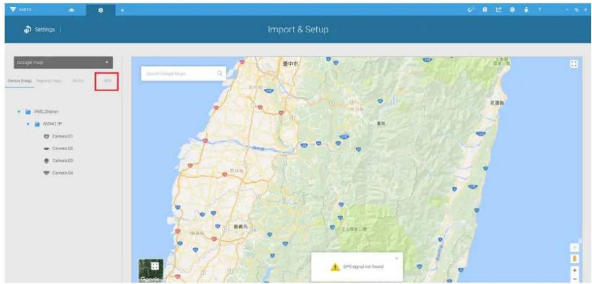Screen dimensions: 592x284
Task: Click the GPS signal not found message
Action: 363,267
